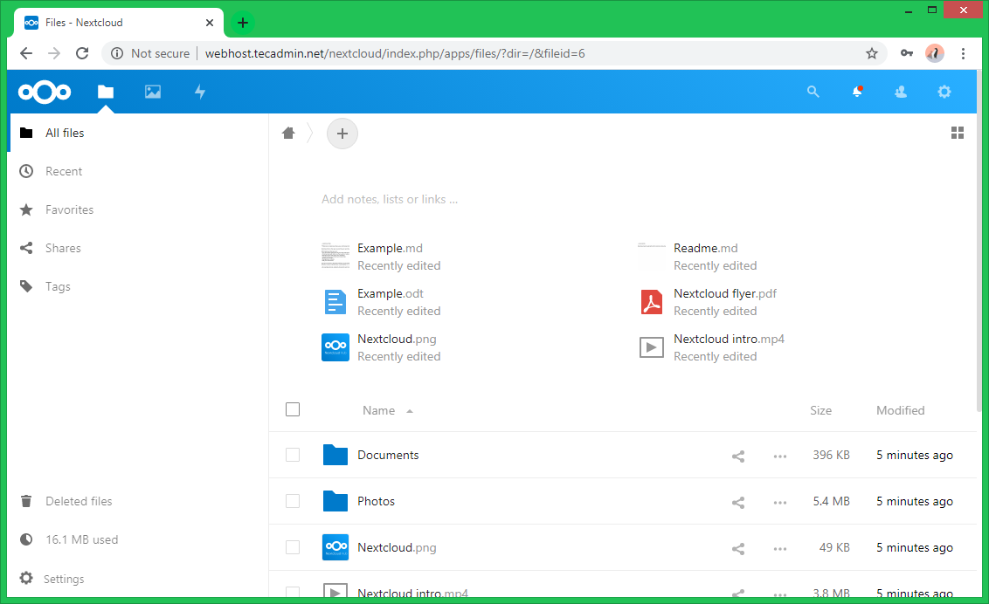Image resolution: width=989 pixels, height=604 pixels.
Task: Open actions menu for Documents folder
Action: click(x=780, y=456)
